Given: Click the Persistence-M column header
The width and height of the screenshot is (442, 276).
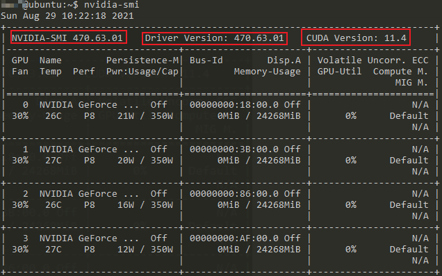Looking at the screenshot, I should (x=142, y=60).
